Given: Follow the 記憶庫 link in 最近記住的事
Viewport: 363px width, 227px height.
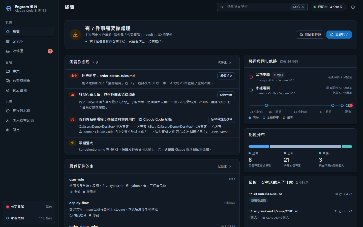Looking at the screenshot, I should point(225,166).
